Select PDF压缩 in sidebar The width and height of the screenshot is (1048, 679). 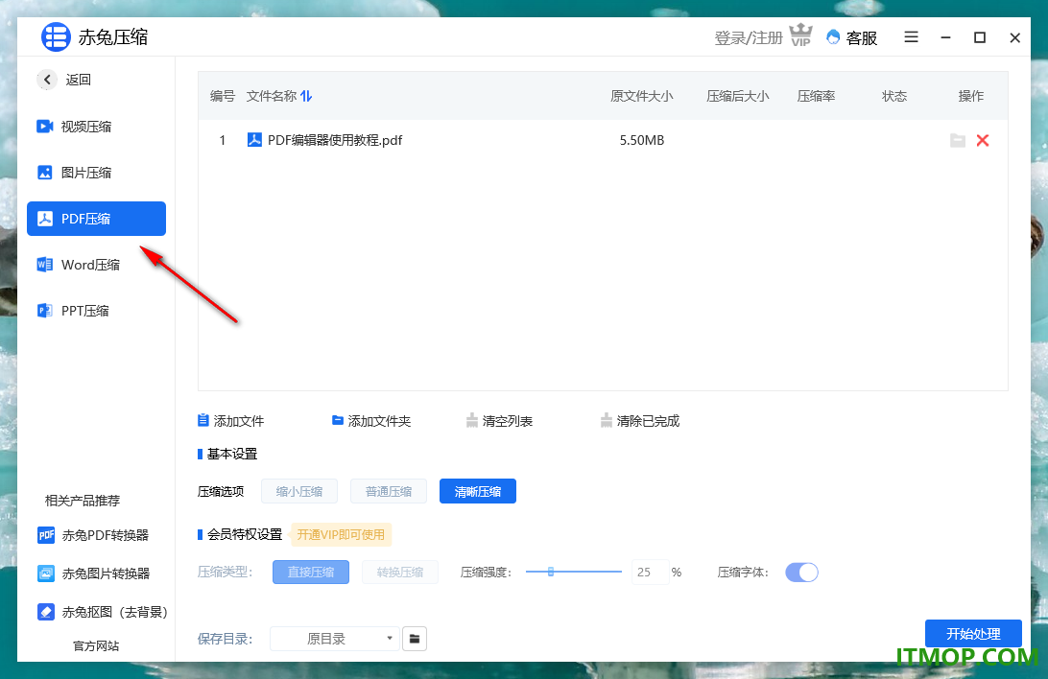pyautogui.click(x=96, y=219)
